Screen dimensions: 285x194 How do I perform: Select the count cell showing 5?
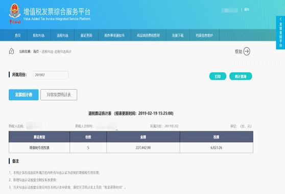coord(88,148)
